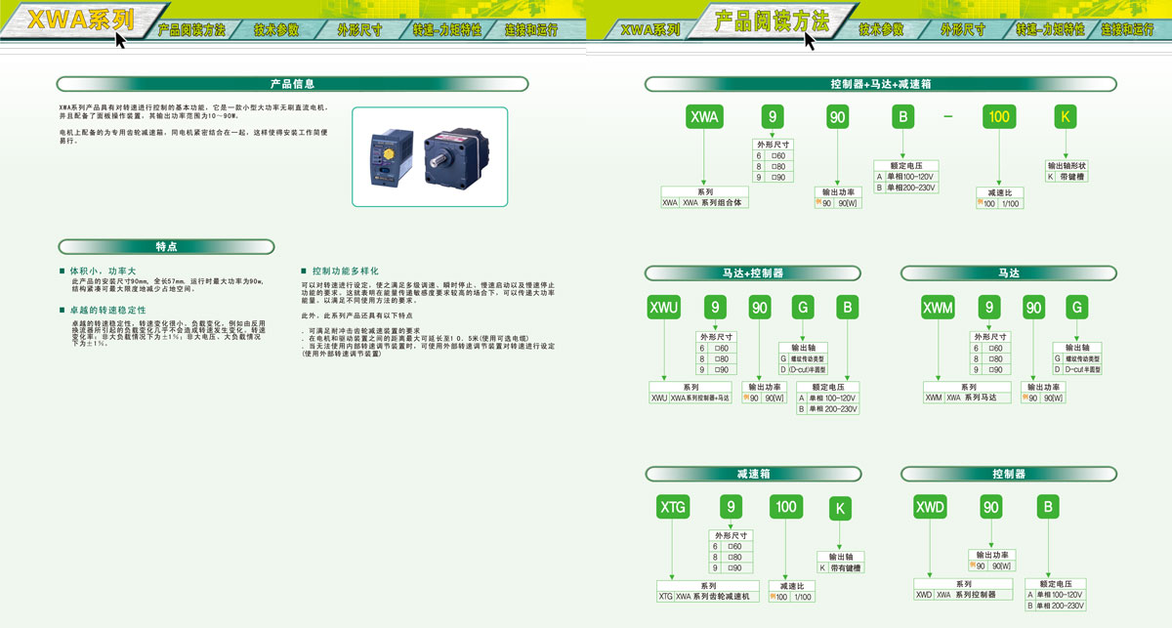This screenshot has width=1172, height=628.
Task: Click the 产品信息 section header bar
Action: click(292, 84)
